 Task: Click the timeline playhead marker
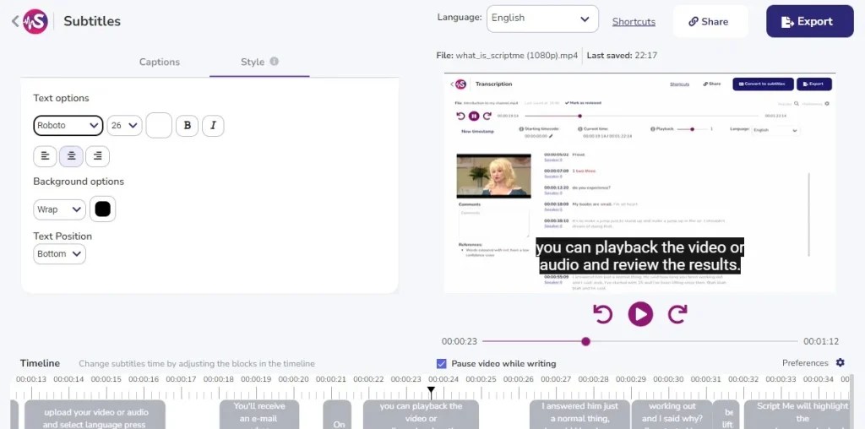pyautogui.click(x=431, y=390)
